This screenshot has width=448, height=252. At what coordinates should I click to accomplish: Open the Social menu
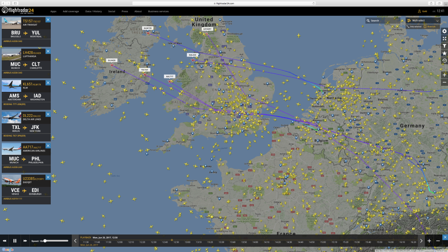(112, 11)
